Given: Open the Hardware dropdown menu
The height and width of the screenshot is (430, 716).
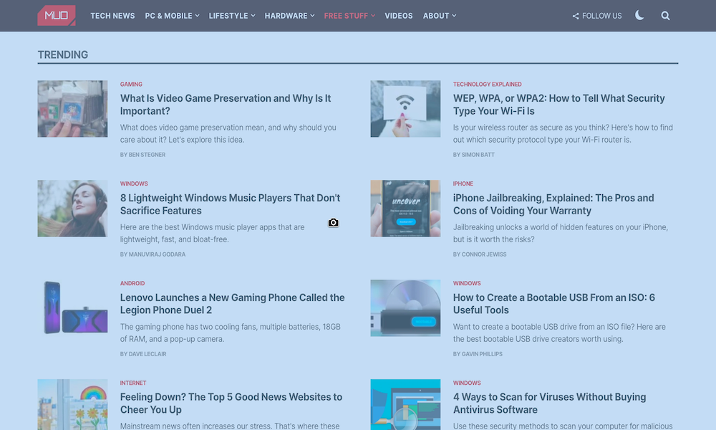Looking at the screenshot, I should [x=289, y=15].
